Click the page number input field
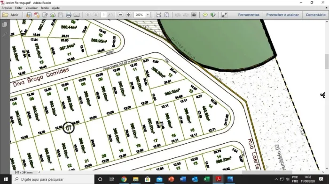 pyautogui.click(x=104, y=15)
